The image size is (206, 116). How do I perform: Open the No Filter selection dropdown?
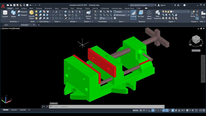[141, 14]
